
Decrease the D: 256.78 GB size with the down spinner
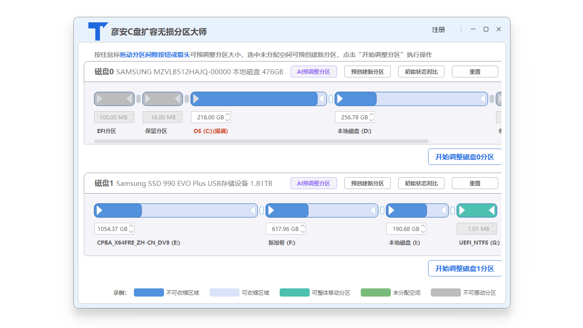(x=372, y=120)
